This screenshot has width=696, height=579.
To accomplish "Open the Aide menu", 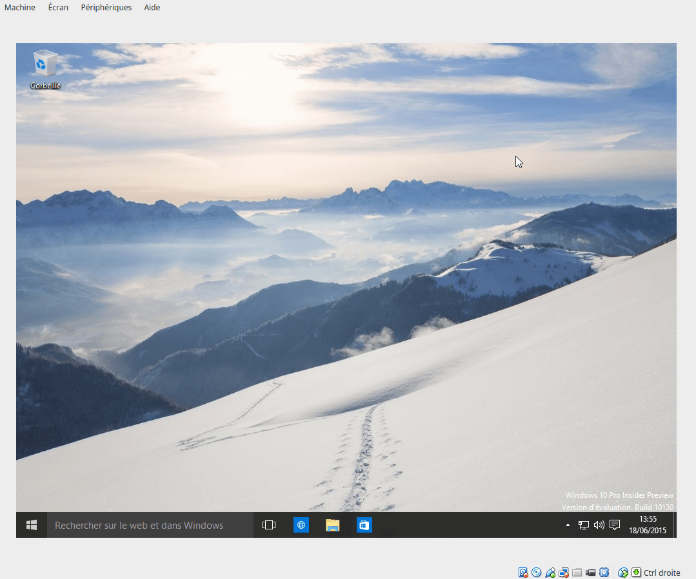I will (x=152, y=8).
